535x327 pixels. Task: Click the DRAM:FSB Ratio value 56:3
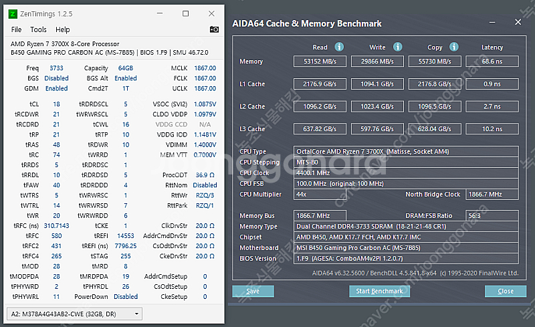coord(492,216)
